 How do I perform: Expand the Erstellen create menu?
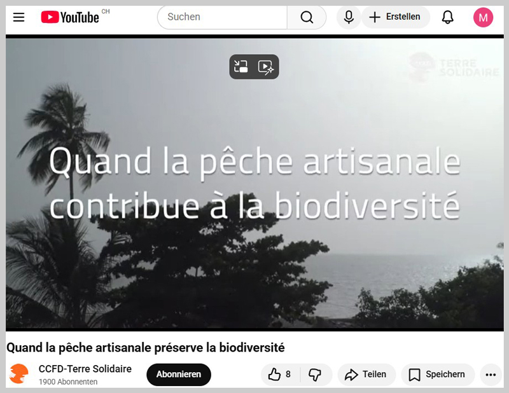(395, 17)
